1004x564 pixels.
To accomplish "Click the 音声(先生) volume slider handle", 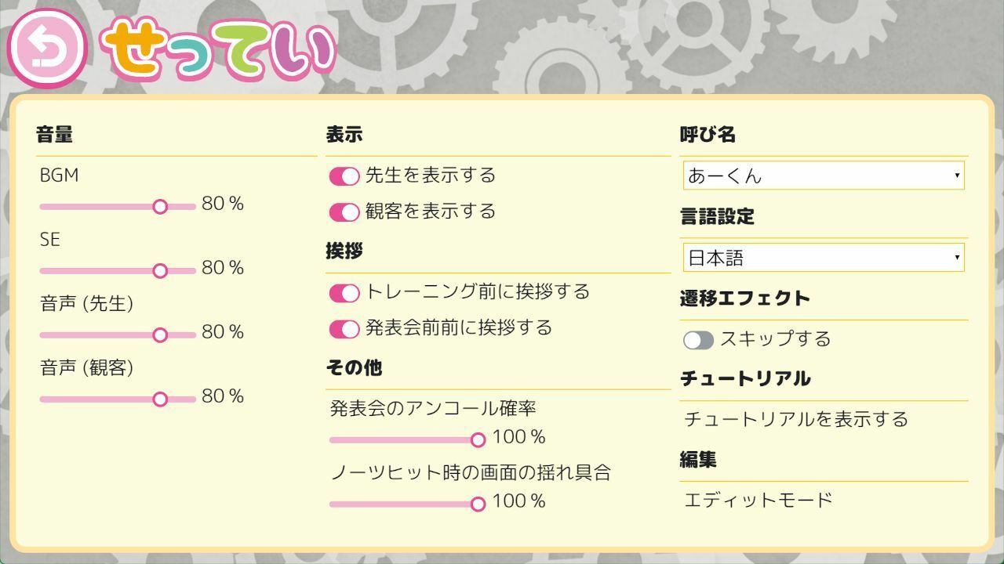I will click(x=161, y=334).
